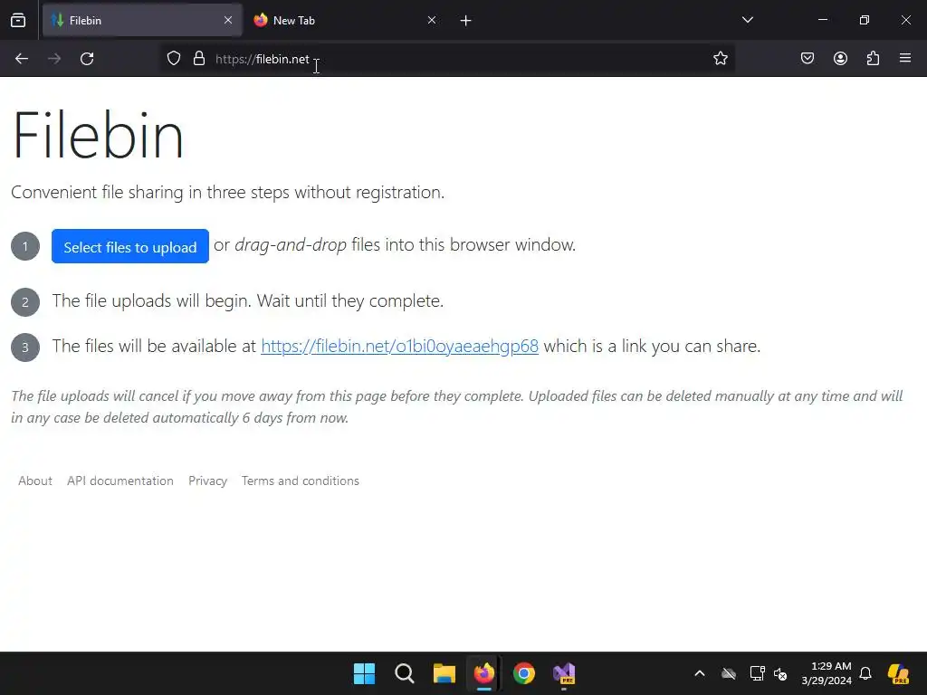
Task: Close the Firefox window
Action: [x=905, y=20]
